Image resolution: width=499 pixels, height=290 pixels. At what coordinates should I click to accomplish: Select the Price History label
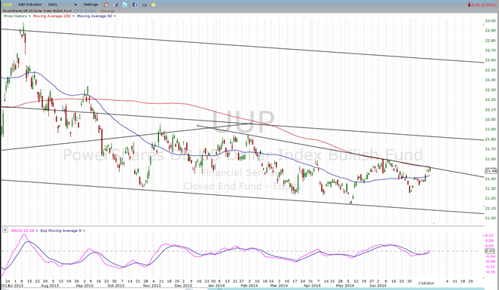pyautogui.click(x=15, y=16)
